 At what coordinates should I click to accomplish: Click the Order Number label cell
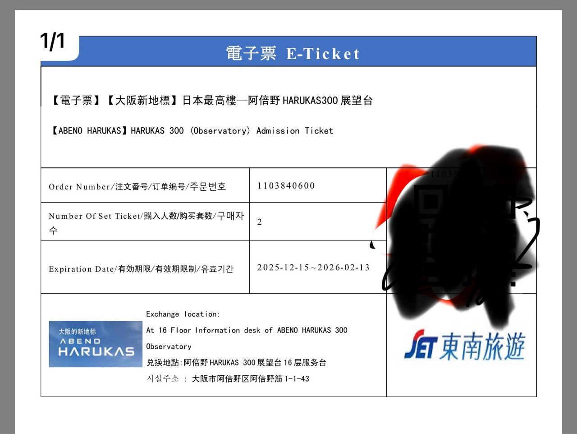click(x=145, y=185)
